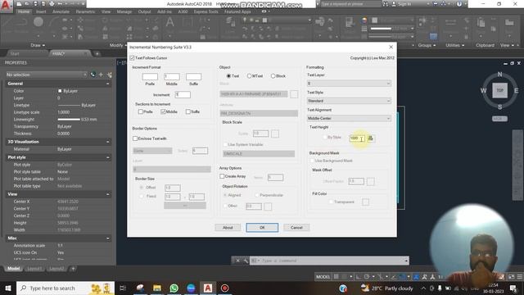Expand the Draw panel flyout

pos(38,45)
